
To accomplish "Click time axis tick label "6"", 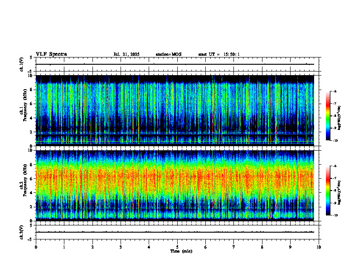I will [x=205, y=247].
